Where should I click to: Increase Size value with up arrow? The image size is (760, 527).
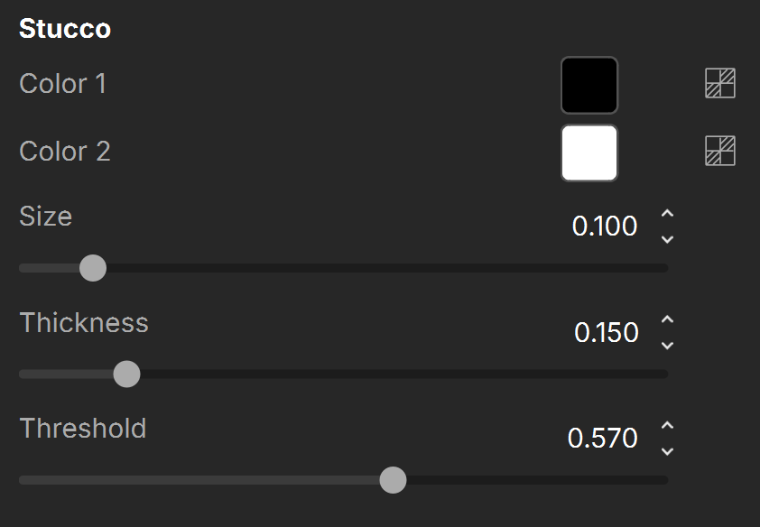[x=667, y=213]
